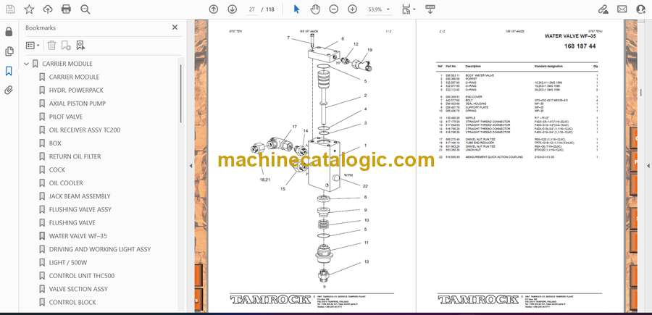
Task: Open DRIVING AND WORKING LIGHT ASSY bookmark
Action: coord(100,249)
